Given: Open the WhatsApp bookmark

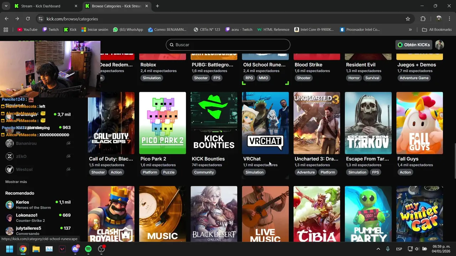Looking at the screenshot, I should pyautogui.click(x=128, y=30).
